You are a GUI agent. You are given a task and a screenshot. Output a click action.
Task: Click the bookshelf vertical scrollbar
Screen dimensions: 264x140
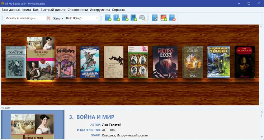[x=261, y=65]
